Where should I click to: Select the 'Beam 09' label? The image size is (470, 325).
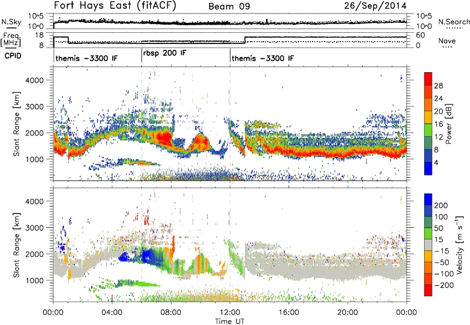[x=229, y=6]
